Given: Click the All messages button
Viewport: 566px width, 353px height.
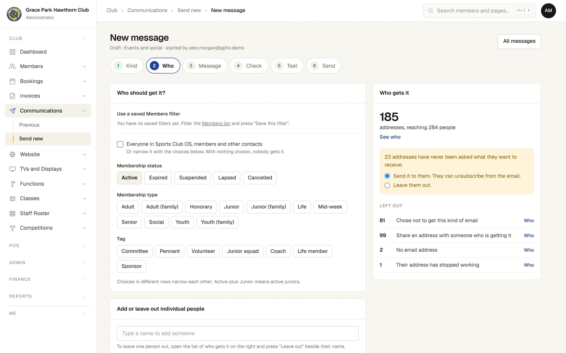Looking at the screenshot, I should [x=519, y=41].
